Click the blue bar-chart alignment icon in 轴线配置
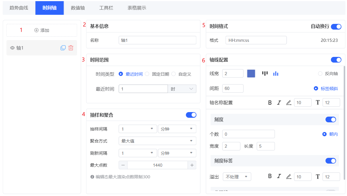Viewport: 347px width, 196px height. [x=275, y=74]
